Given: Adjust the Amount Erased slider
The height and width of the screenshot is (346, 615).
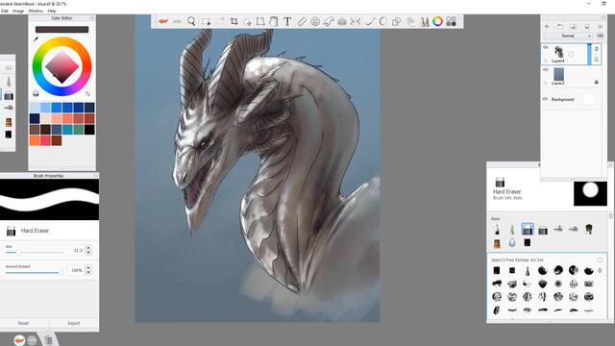Looking at the screenshot, I should [35, 272].
